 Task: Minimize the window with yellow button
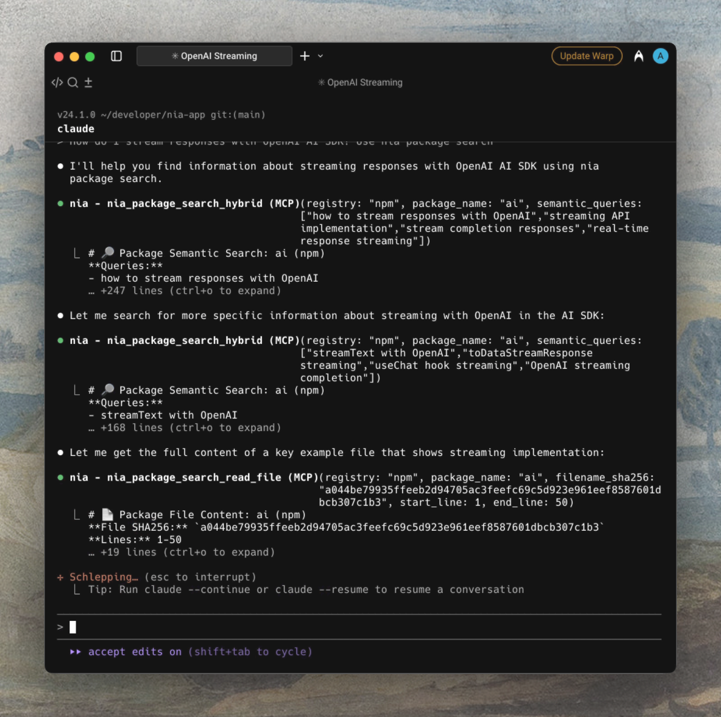tap(74, 57)
